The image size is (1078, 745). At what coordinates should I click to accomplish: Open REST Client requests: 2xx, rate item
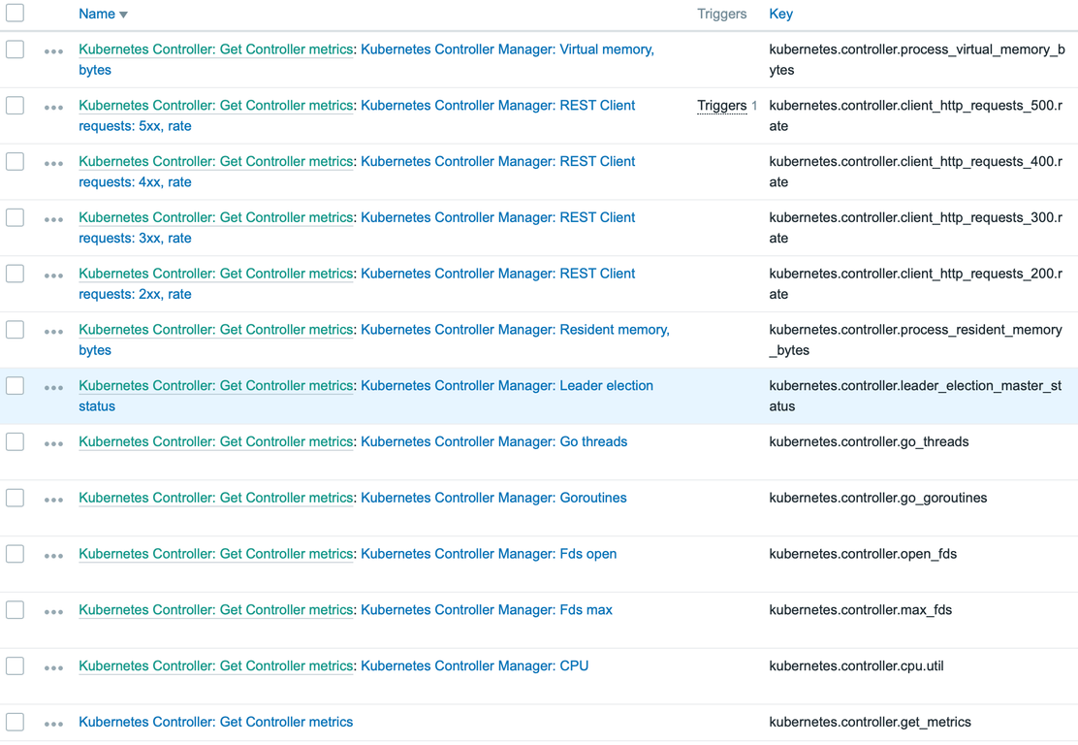pos(497,274)
